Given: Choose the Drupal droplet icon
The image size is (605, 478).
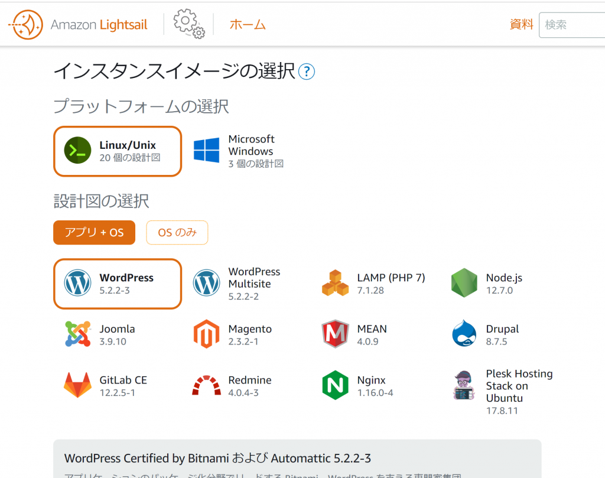Looking at the screenshot, I should [464, 333].
